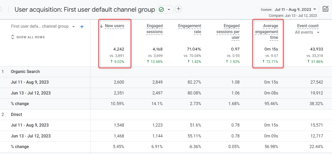Click the Direct new users value 1,548
332x154 pixels.
[119, 125]
